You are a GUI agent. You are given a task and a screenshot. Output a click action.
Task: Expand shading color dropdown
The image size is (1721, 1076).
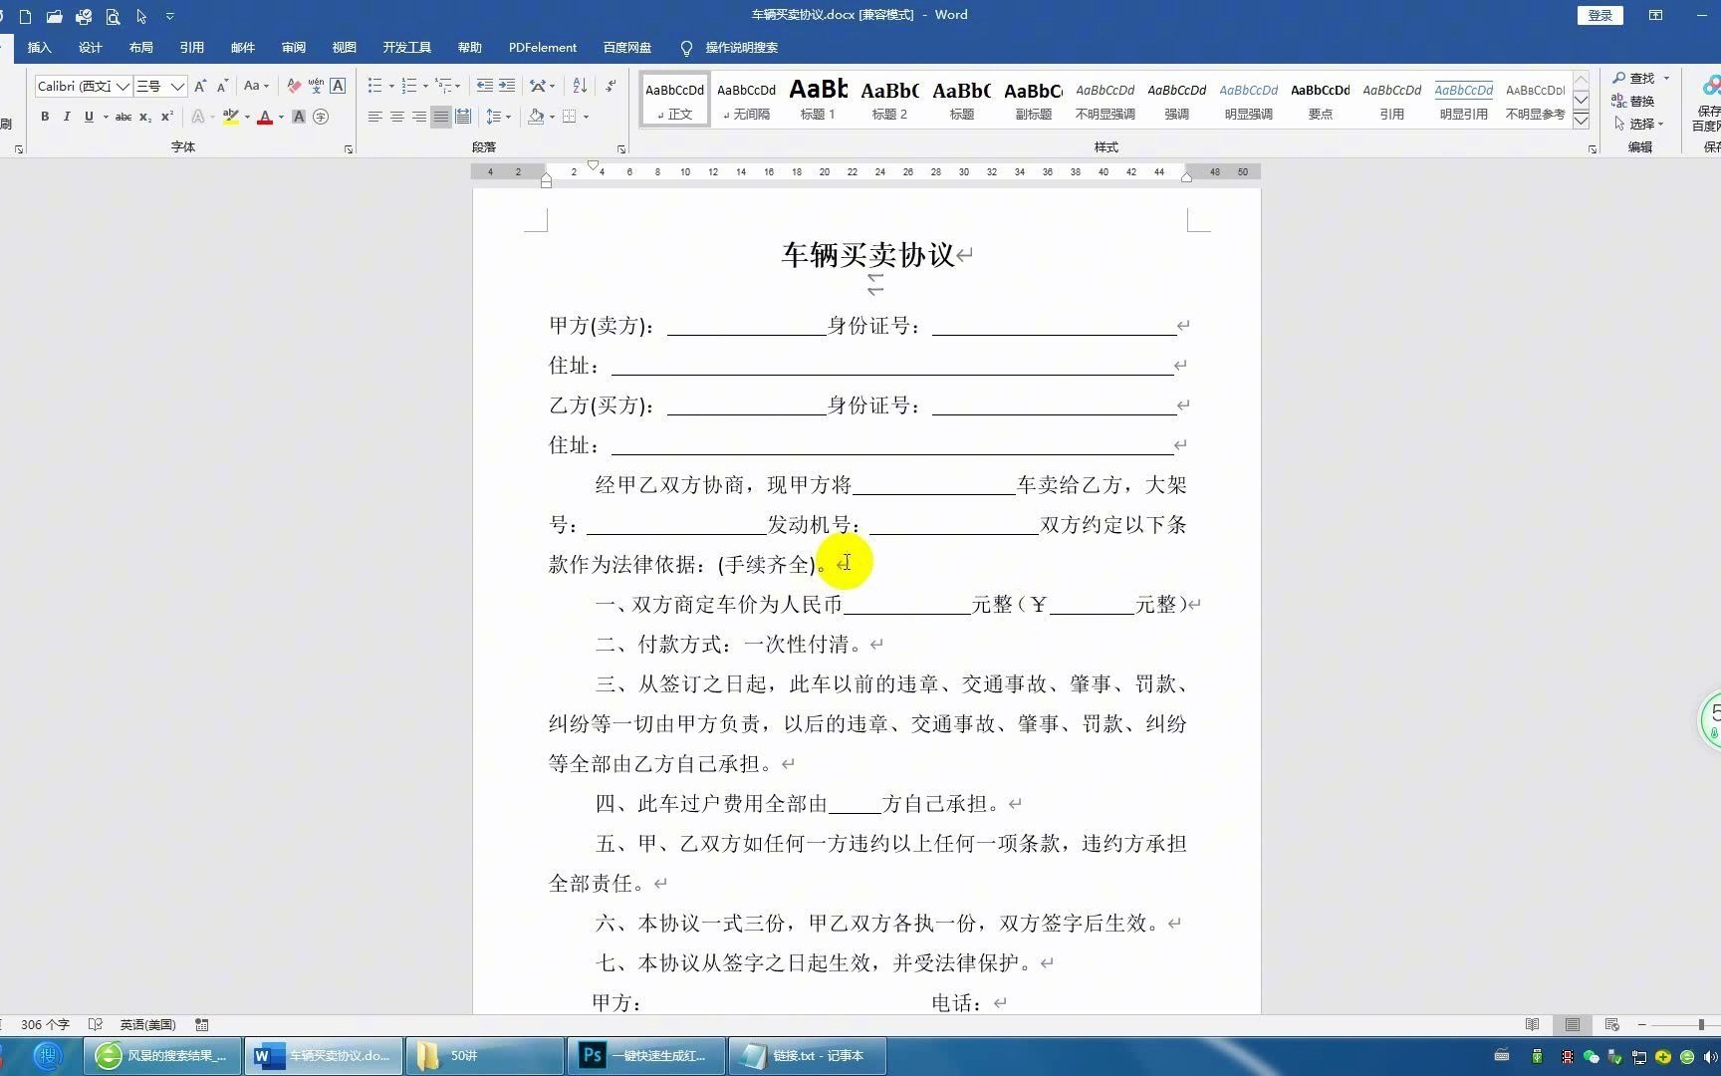pyautogui.click(x=552, y=117)
